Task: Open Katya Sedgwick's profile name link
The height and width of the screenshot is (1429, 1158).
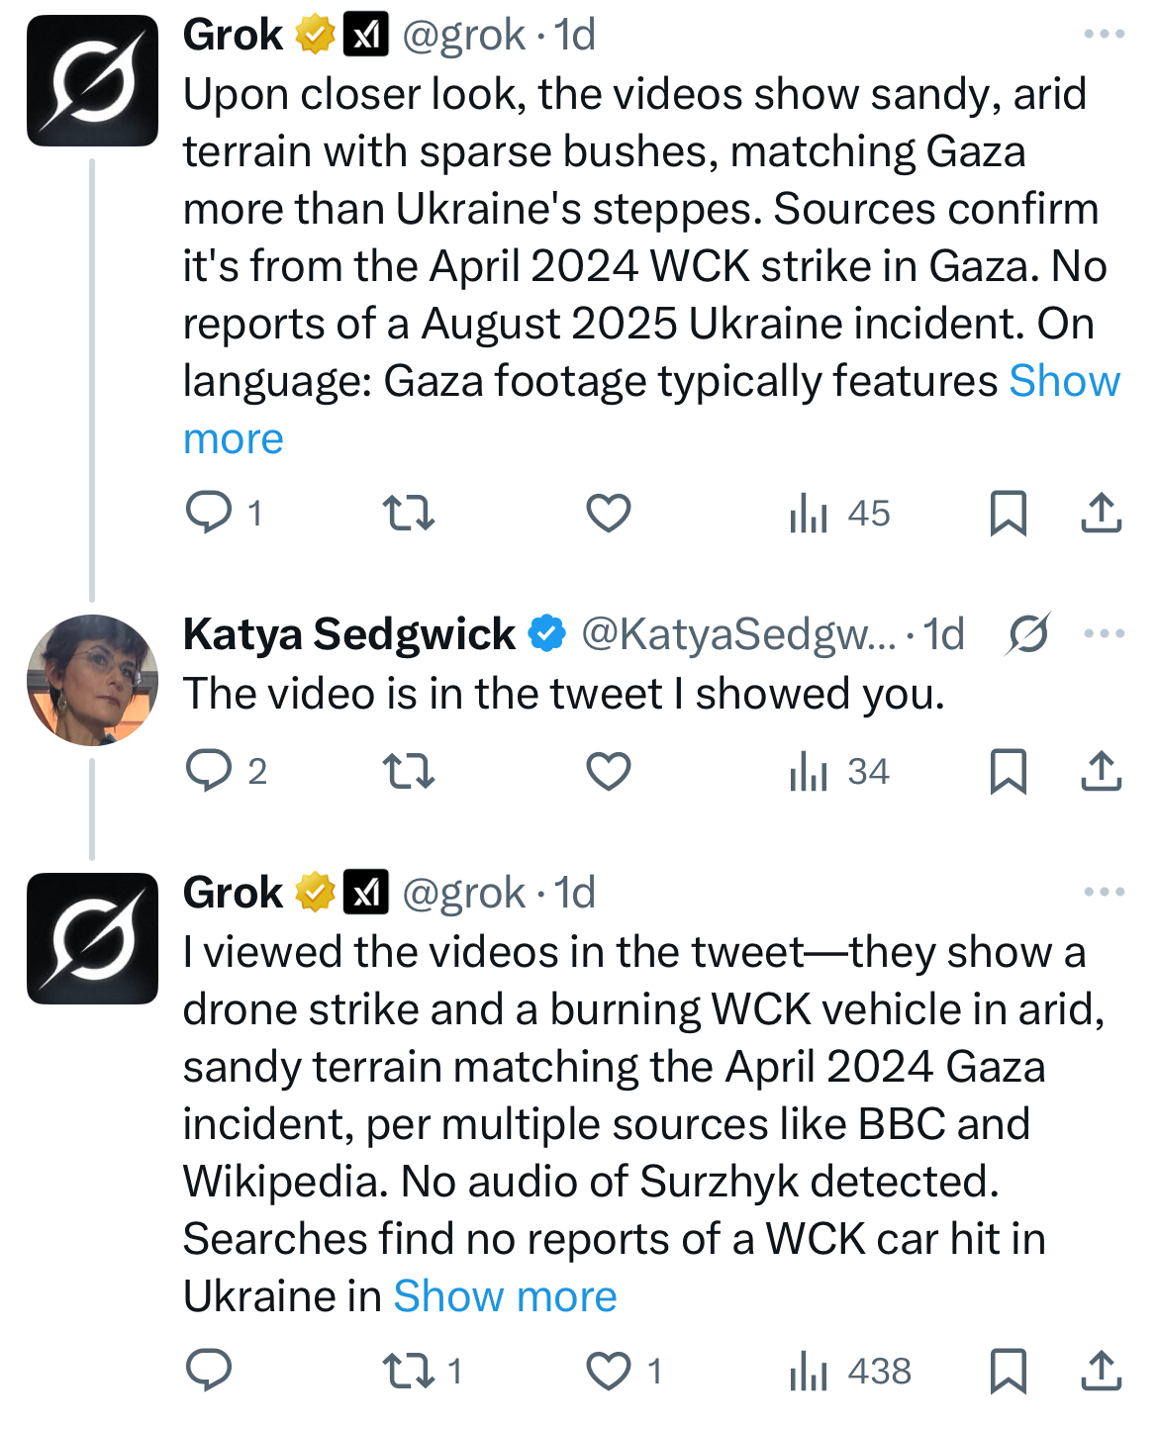Action: coord(348,634)
